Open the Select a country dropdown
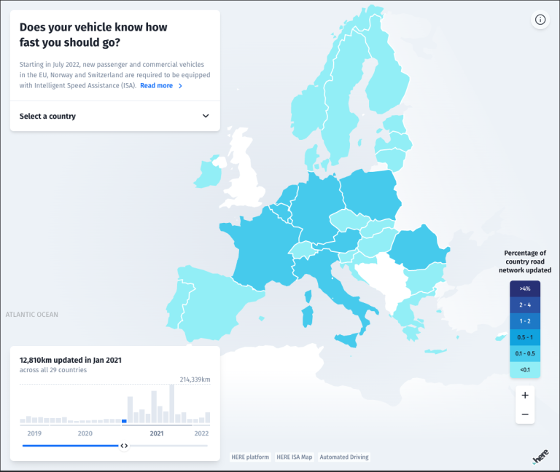Screen dimensions: 560x472 pyautogui.click(x=114, y=116)
